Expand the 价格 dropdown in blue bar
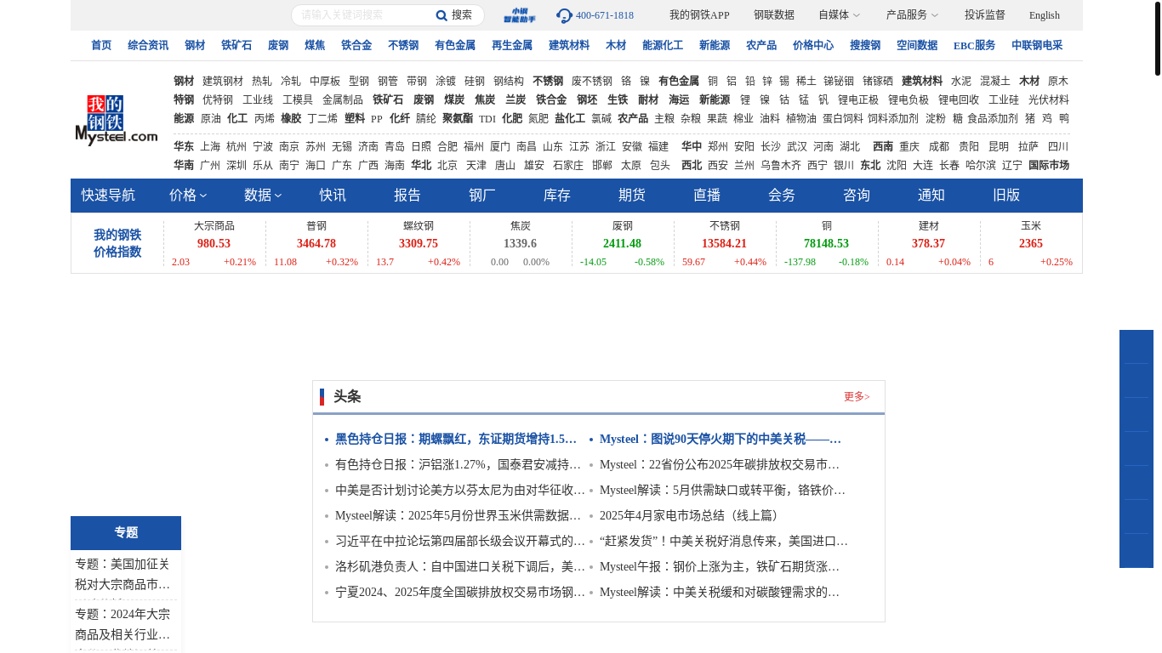This screenshot has height=653, width=1162. coord(188,196)
